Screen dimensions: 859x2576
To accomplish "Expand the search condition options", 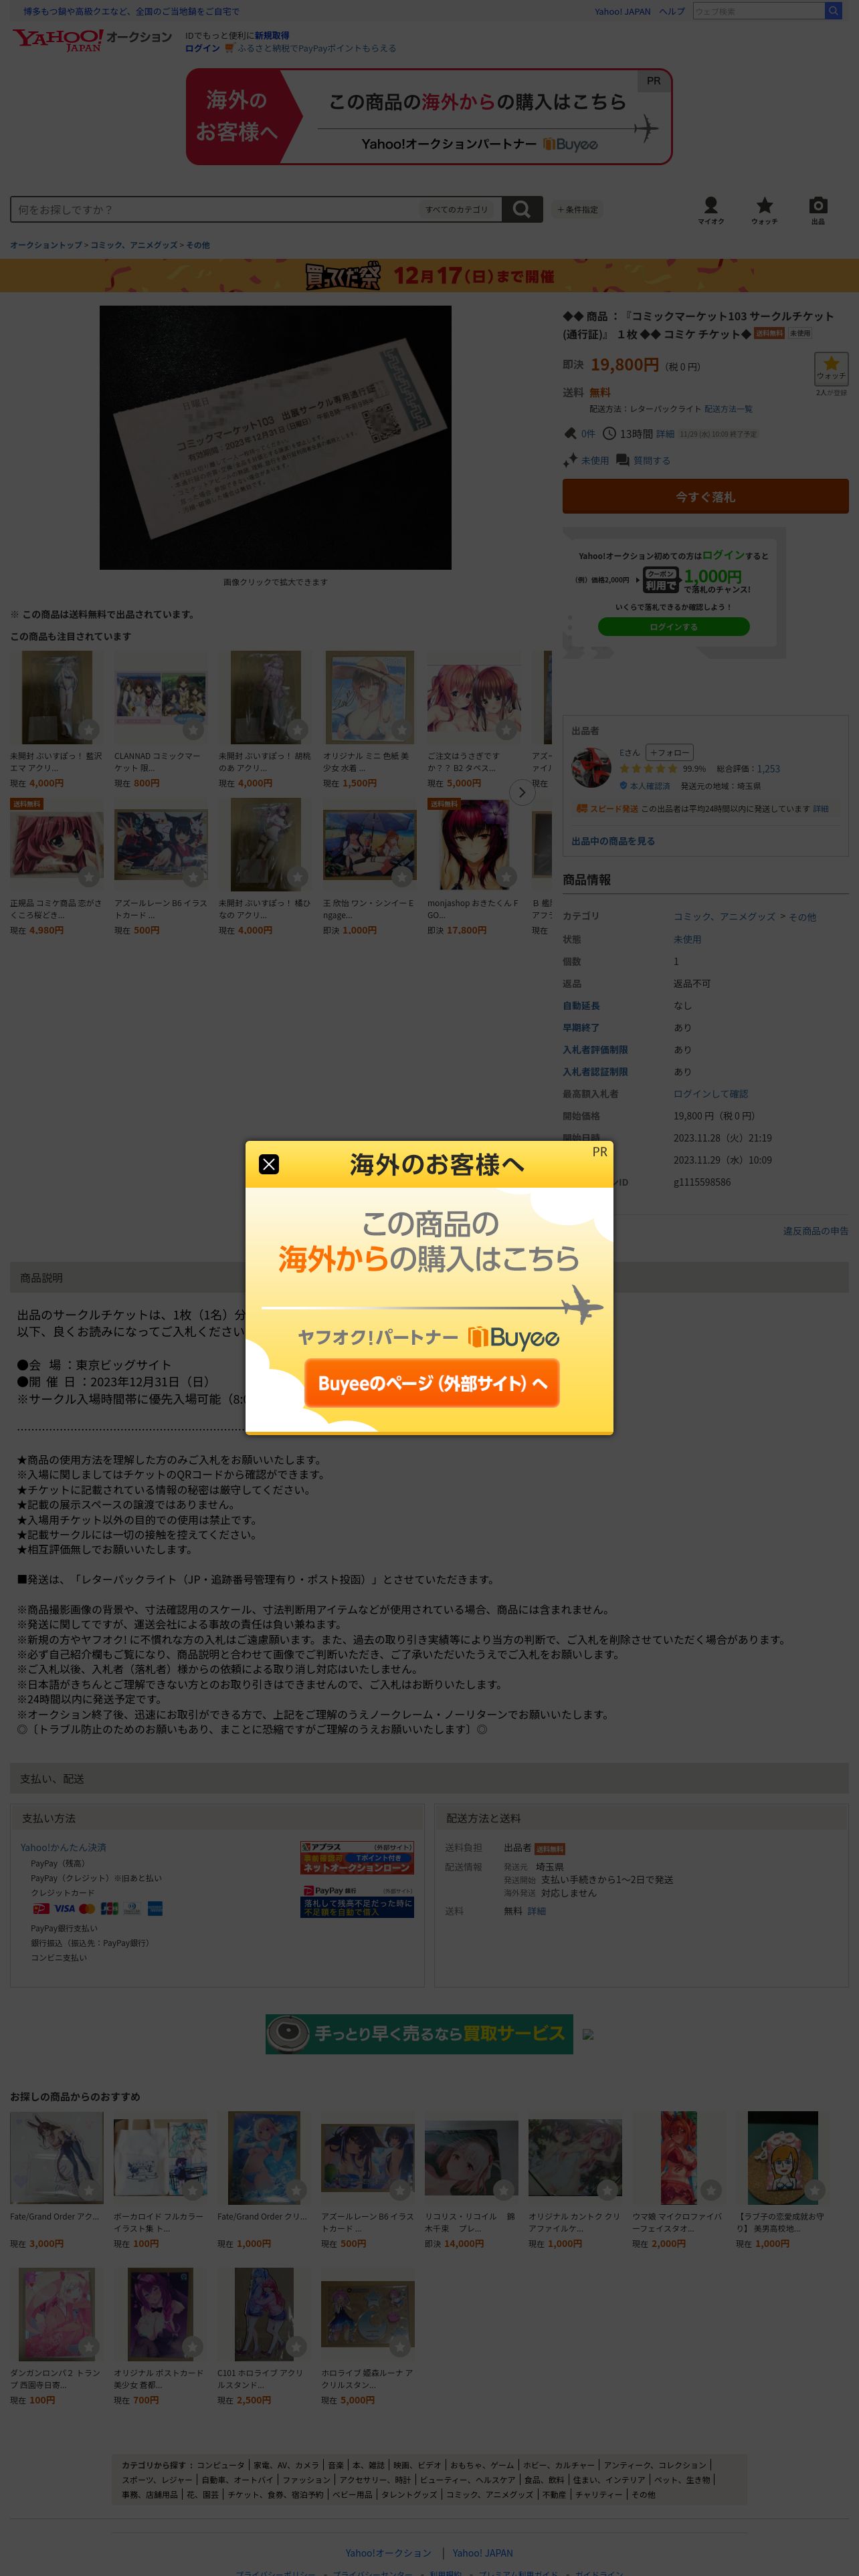I will (x=578, y=210).
